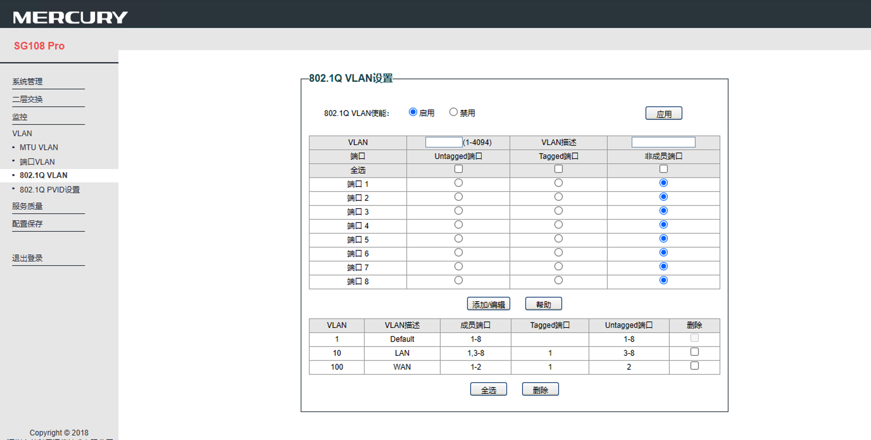Check 全选 for Untagged端口 column
871x440 pixels.
[x=459, y=169]
